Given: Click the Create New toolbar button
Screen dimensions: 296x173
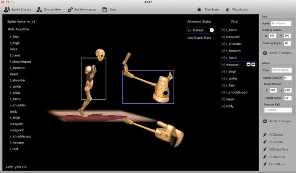Looking at the screenshot, I should 49,9.
